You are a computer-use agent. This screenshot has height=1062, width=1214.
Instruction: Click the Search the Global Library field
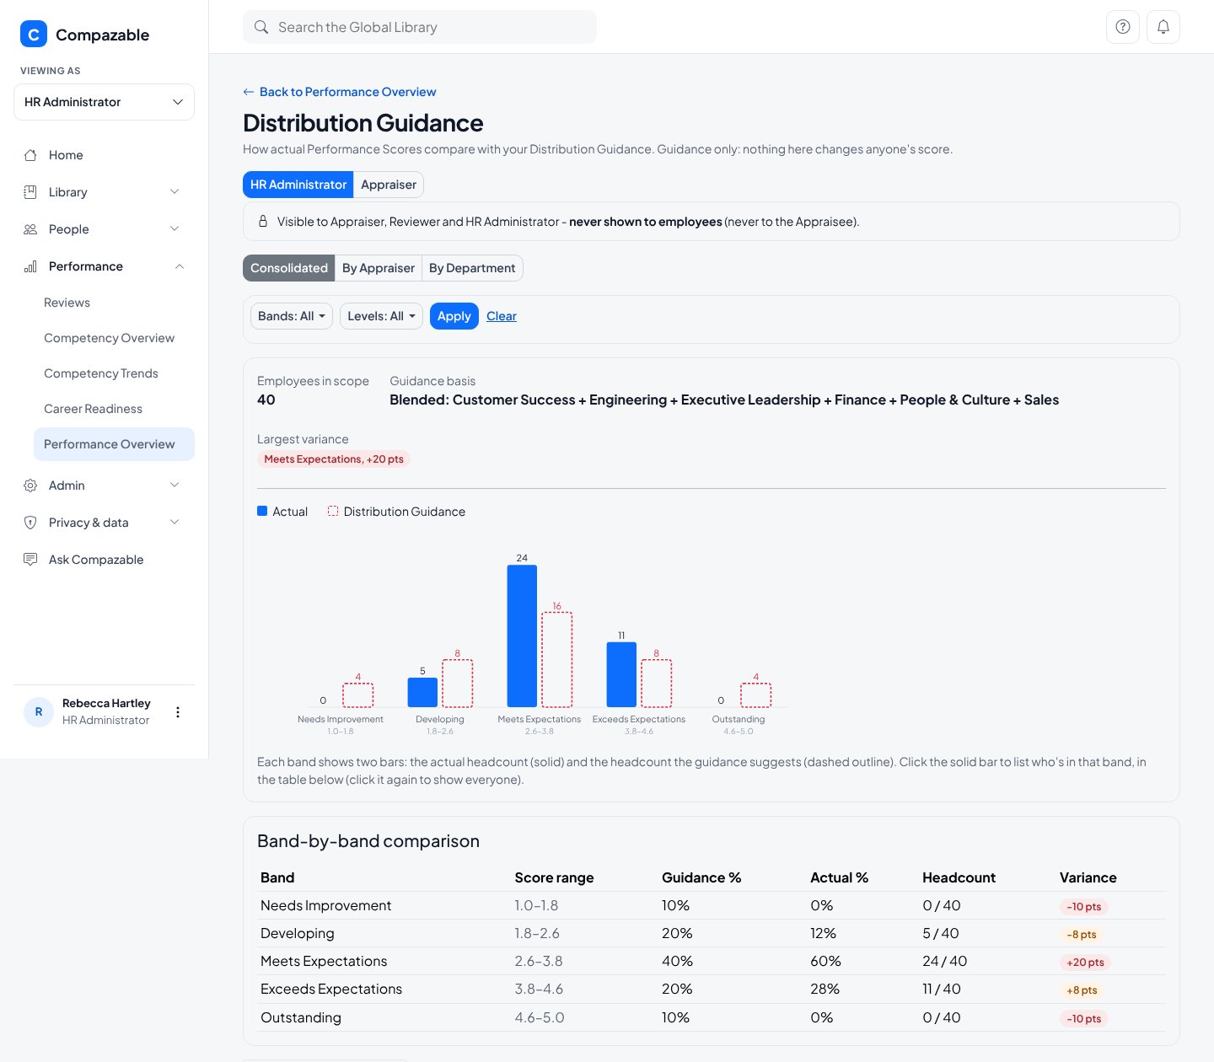[420, 27]
